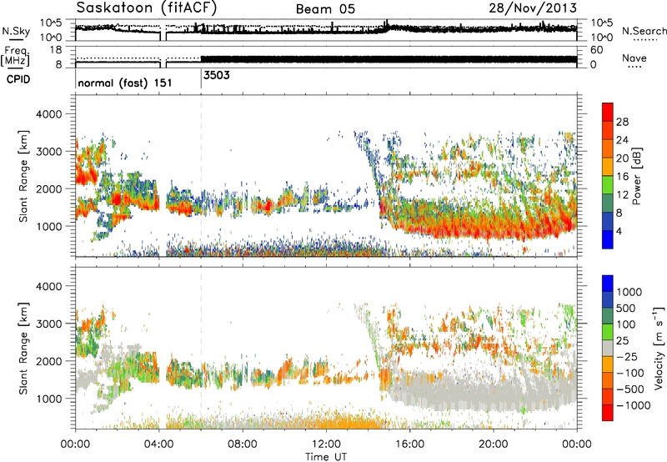Click the '-25' tick on velocity colorbar

627,356
